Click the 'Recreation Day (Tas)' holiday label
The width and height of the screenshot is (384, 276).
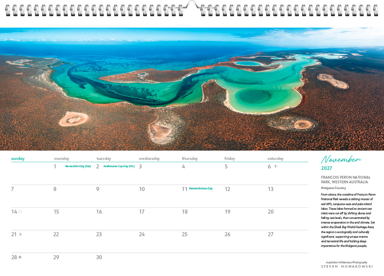point(78,166)
